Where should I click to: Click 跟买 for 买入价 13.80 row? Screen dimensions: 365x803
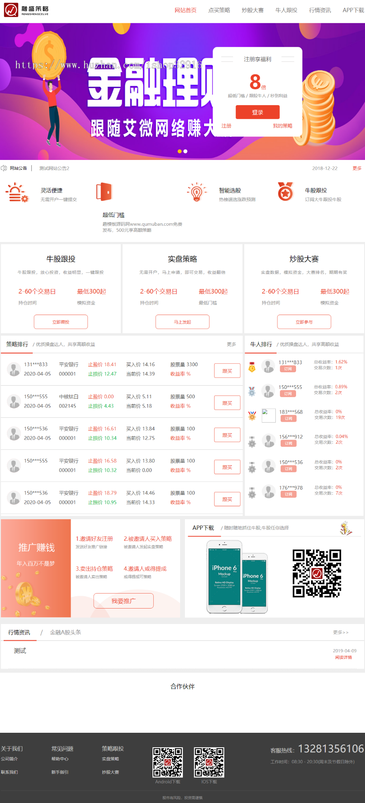tap(227, 467)
